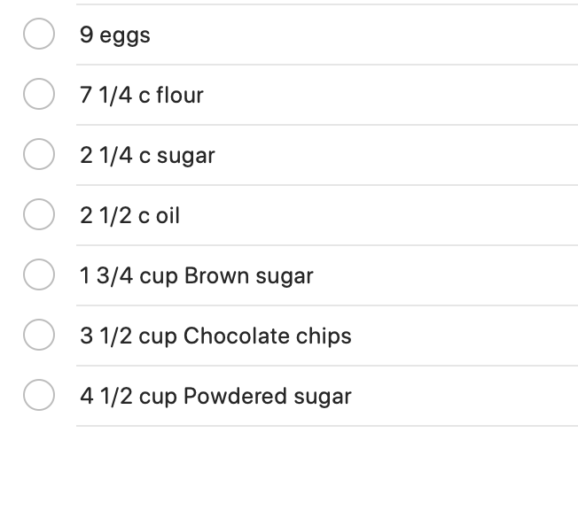Screen dimensions: 578x510
Task: Check off the 9 eggs item
Action: pos(38,35)
